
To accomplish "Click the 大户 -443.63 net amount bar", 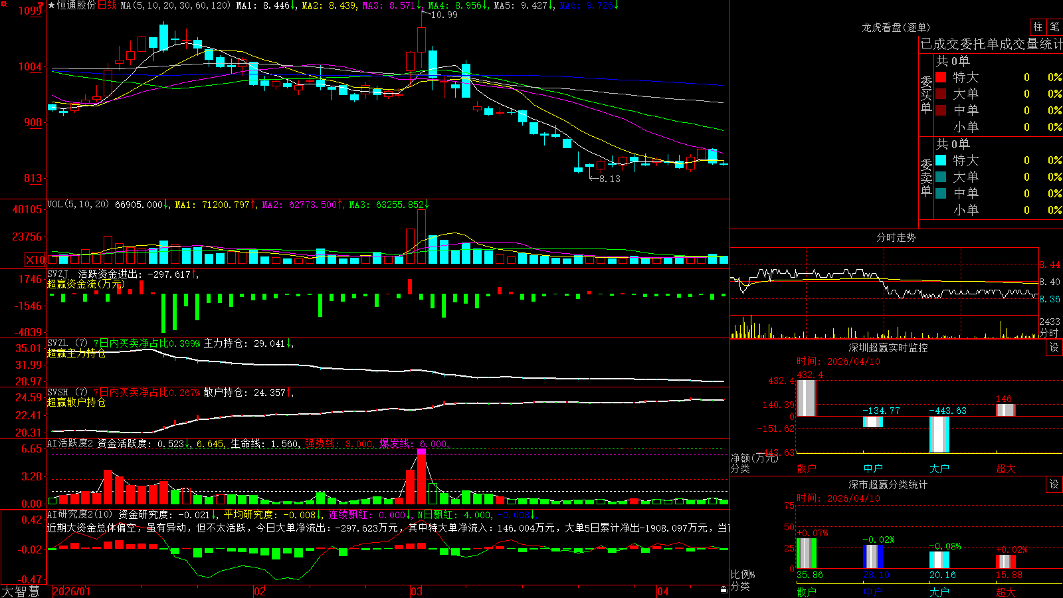I will tap(939, 435).
